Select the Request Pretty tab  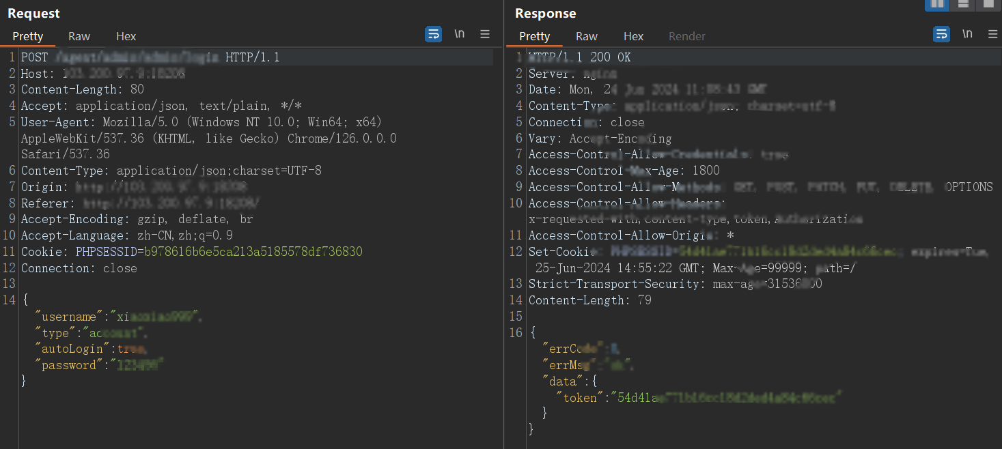28,36
